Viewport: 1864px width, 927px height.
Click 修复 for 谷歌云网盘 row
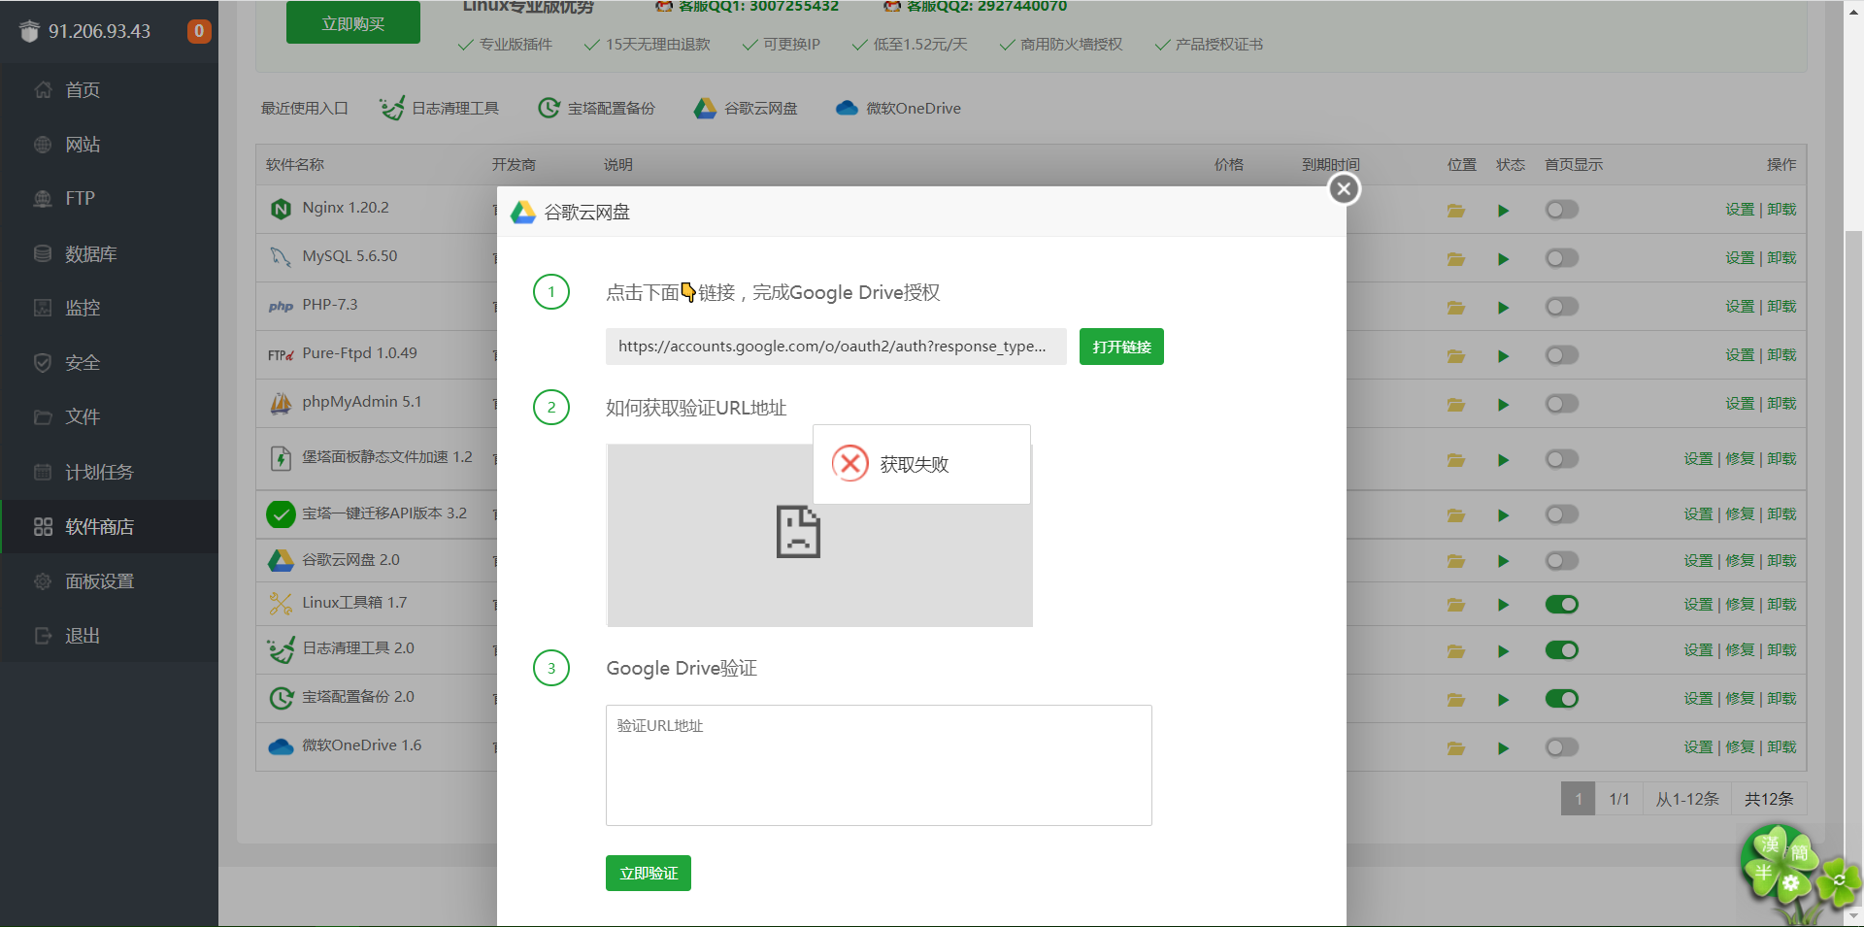(1740, 561)
